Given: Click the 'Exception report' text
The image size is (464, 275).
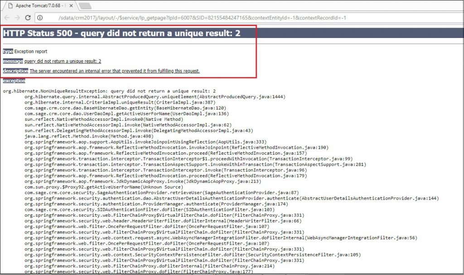Looking at the screenshot, I should click(x=31, y=52).
